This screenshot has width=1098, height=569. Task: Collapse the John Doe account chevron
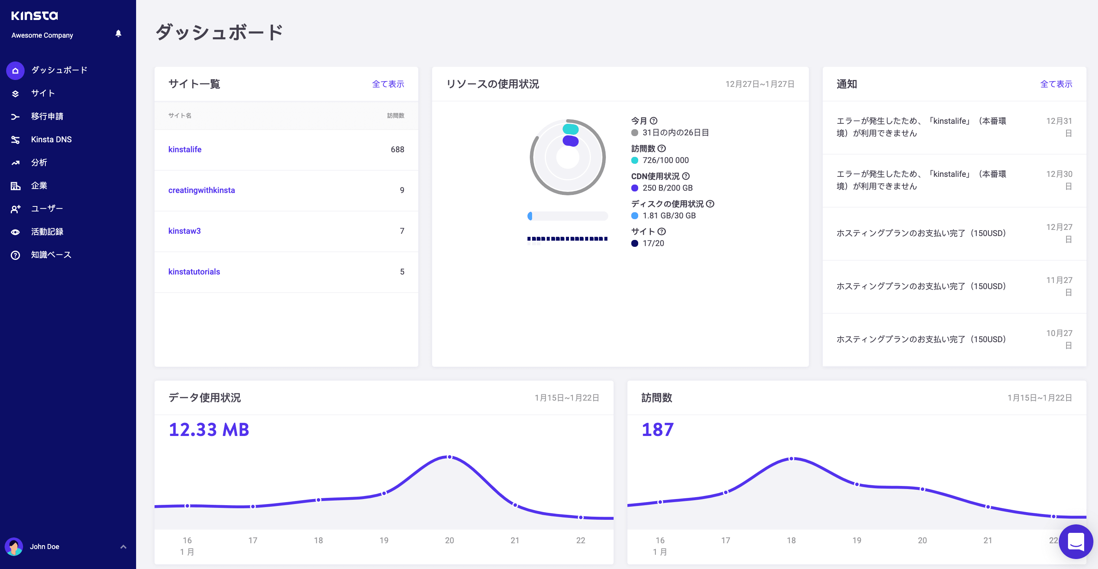(x=124, y=546)
